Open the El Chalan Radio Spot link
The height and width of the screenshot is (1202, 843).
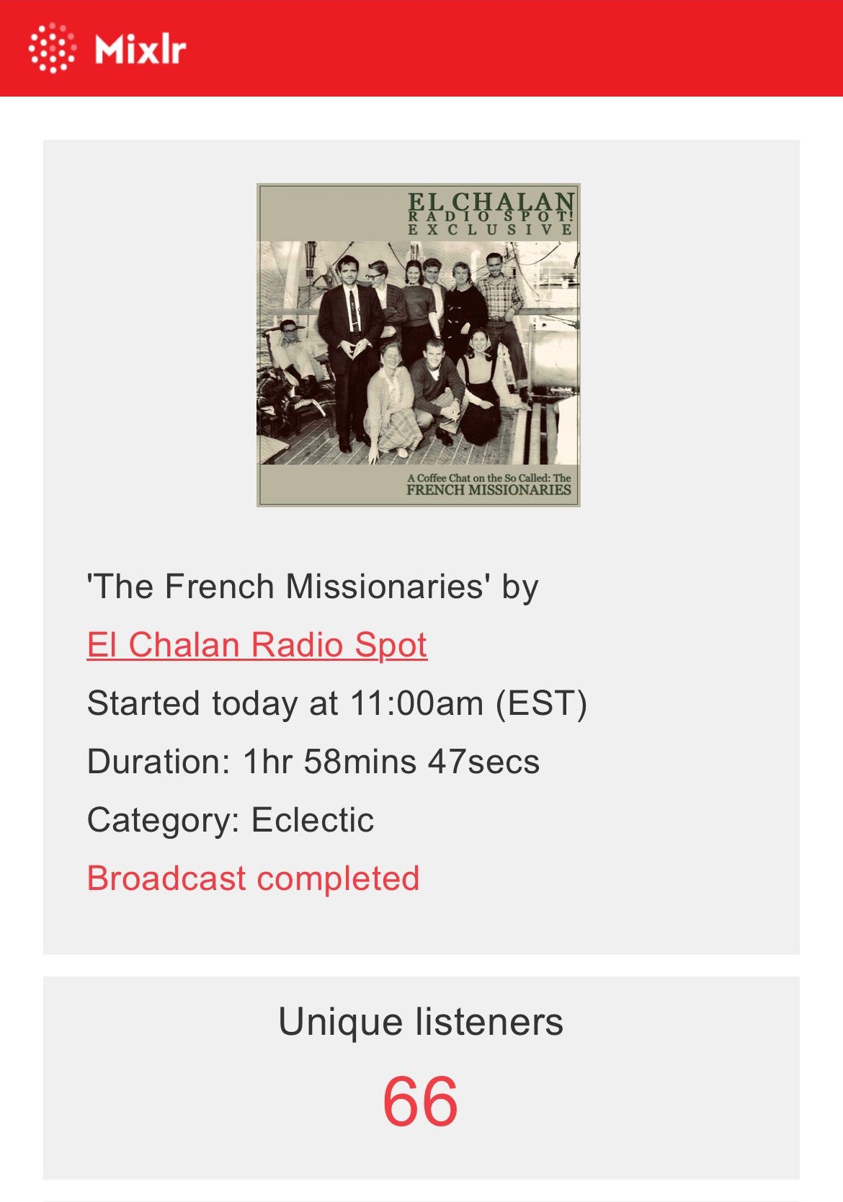[x=257, y=645]
